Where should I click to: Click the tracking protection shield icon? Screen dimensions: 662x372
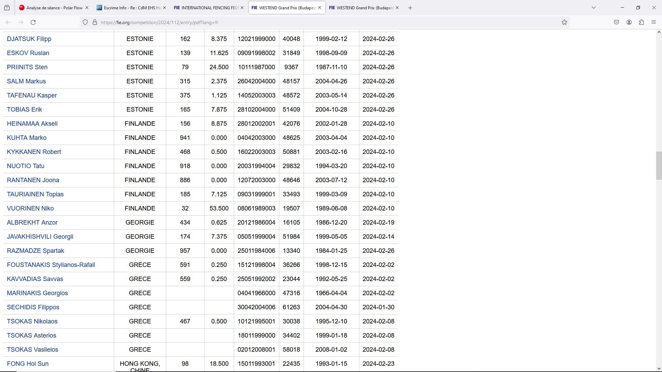[x=85, y=22]
